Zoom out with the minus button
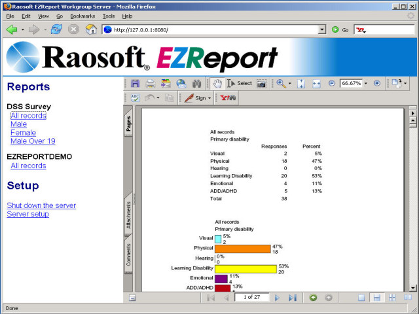The image size is (419, 314). (x=332, y=84)
